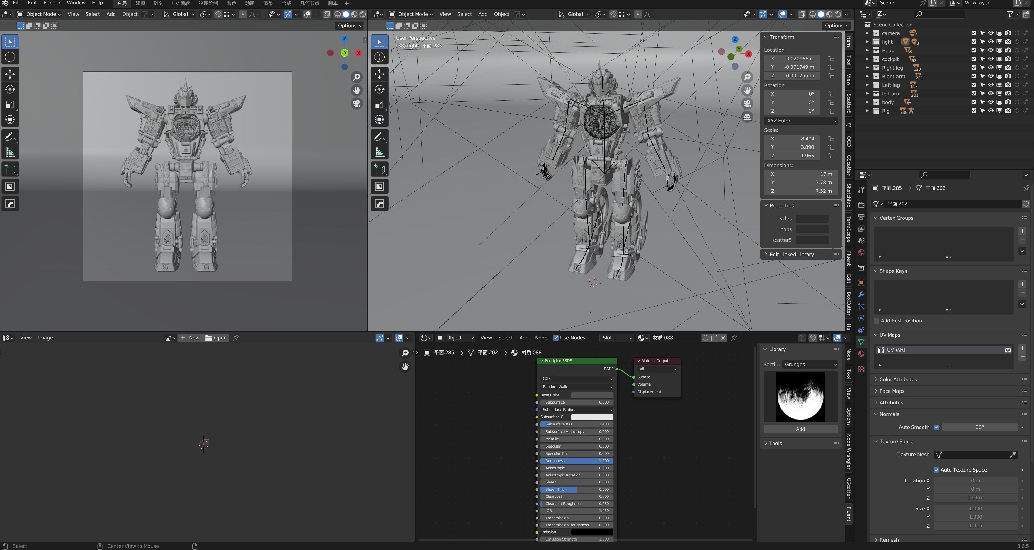Open the Object Data mesh properties tab

point(861,342)
